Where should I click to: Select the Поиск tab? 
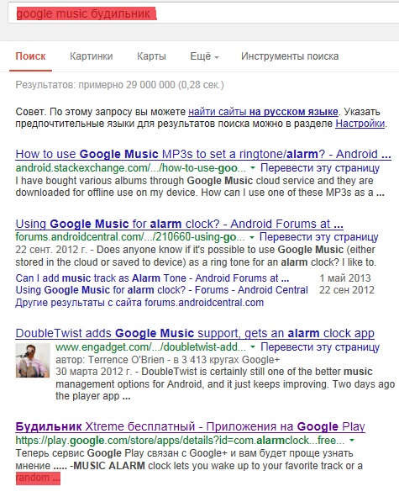click(x=31, y=56)
